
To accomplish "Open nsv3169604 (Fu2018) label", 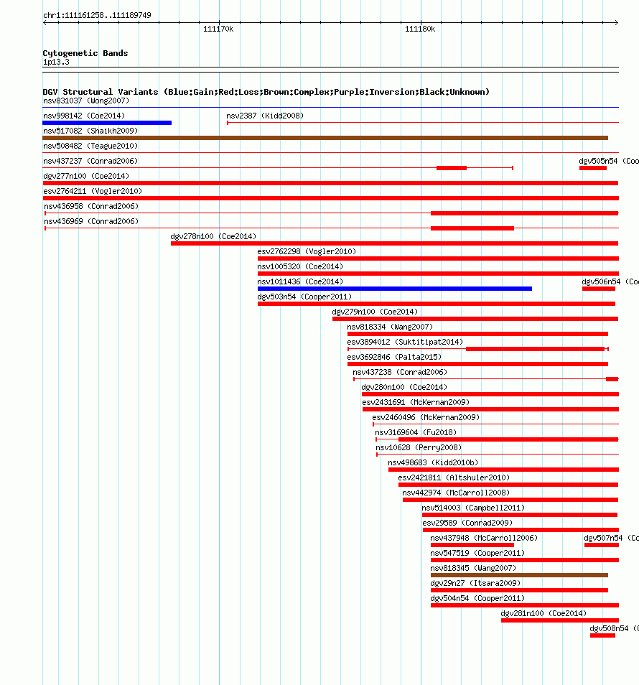I will click(x=416, y=432).
